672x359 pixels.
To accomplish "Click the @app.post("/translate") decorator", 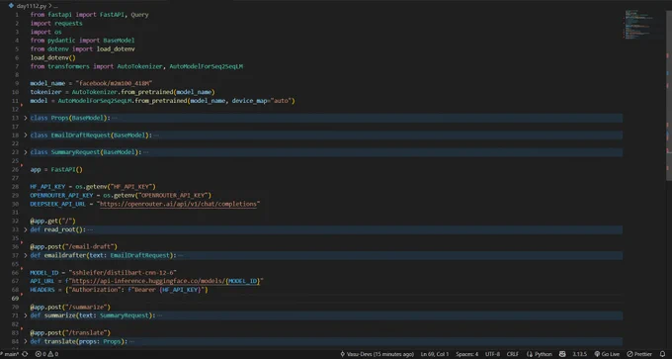I will click(70, 333).
